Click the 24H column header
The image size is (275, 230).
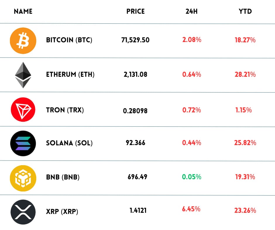click(192, 12)
